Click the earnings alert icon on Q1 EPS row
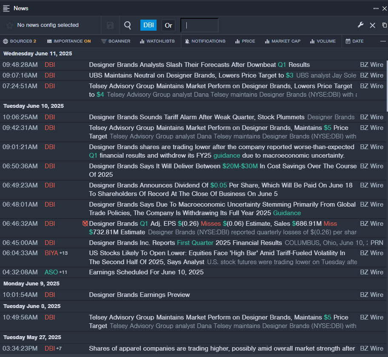 tap(85, 224)
